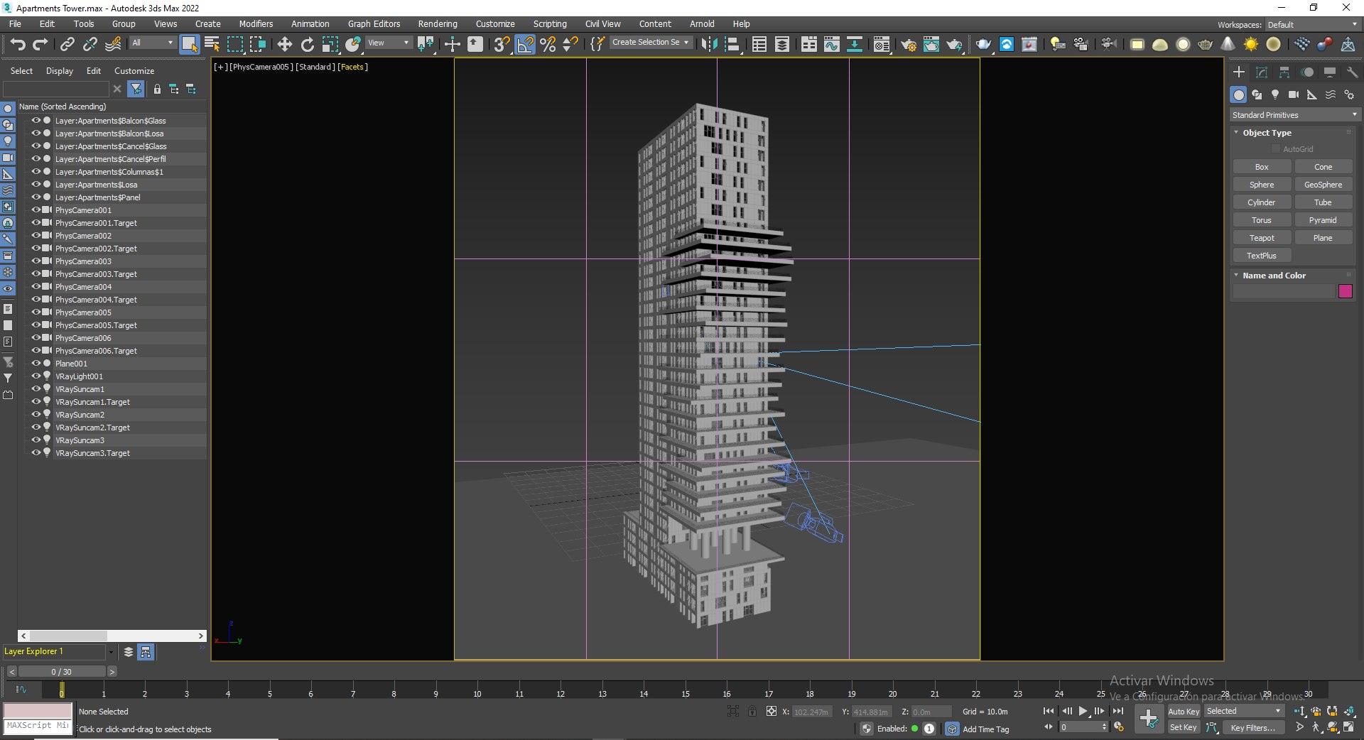
Task: Toggle visibility of PhysCamera001 eye icon
Action: pos(36,210)
